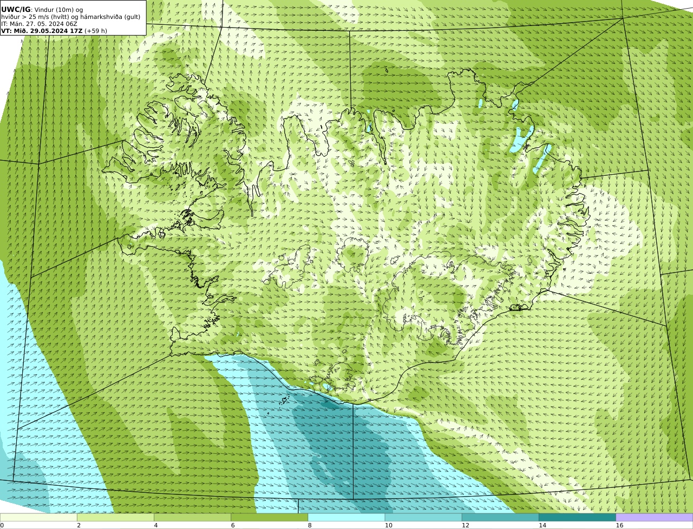Click the legend tick label "4"

tap(156, 525)
